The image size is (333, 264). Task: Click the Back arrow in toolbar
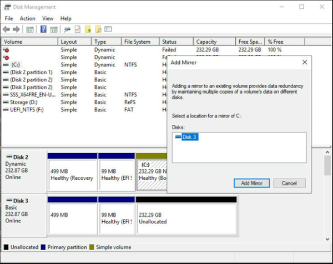click(6, 29)
